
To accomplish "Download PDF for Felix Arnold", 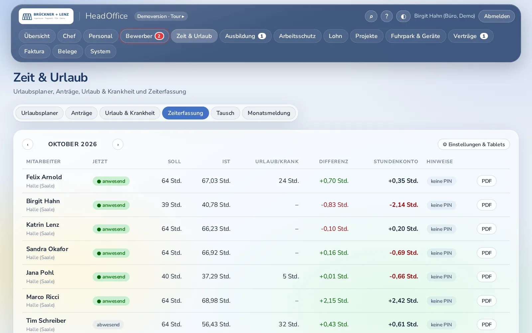I will (x=486, y=181).
